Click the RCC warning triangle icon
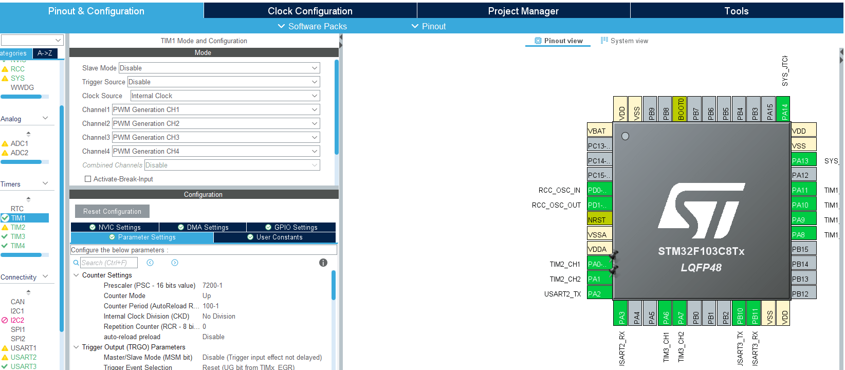 point(5,69)
